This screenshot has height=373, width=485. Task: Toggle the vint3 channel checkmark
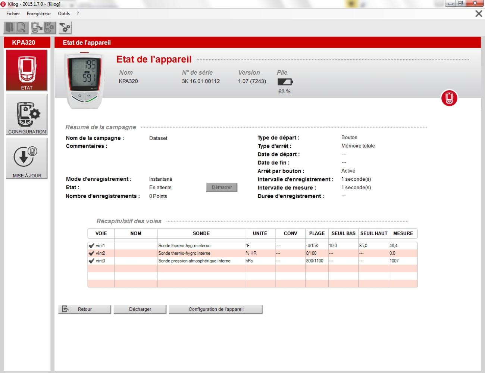pyautogui.click(x=91, y=261)
